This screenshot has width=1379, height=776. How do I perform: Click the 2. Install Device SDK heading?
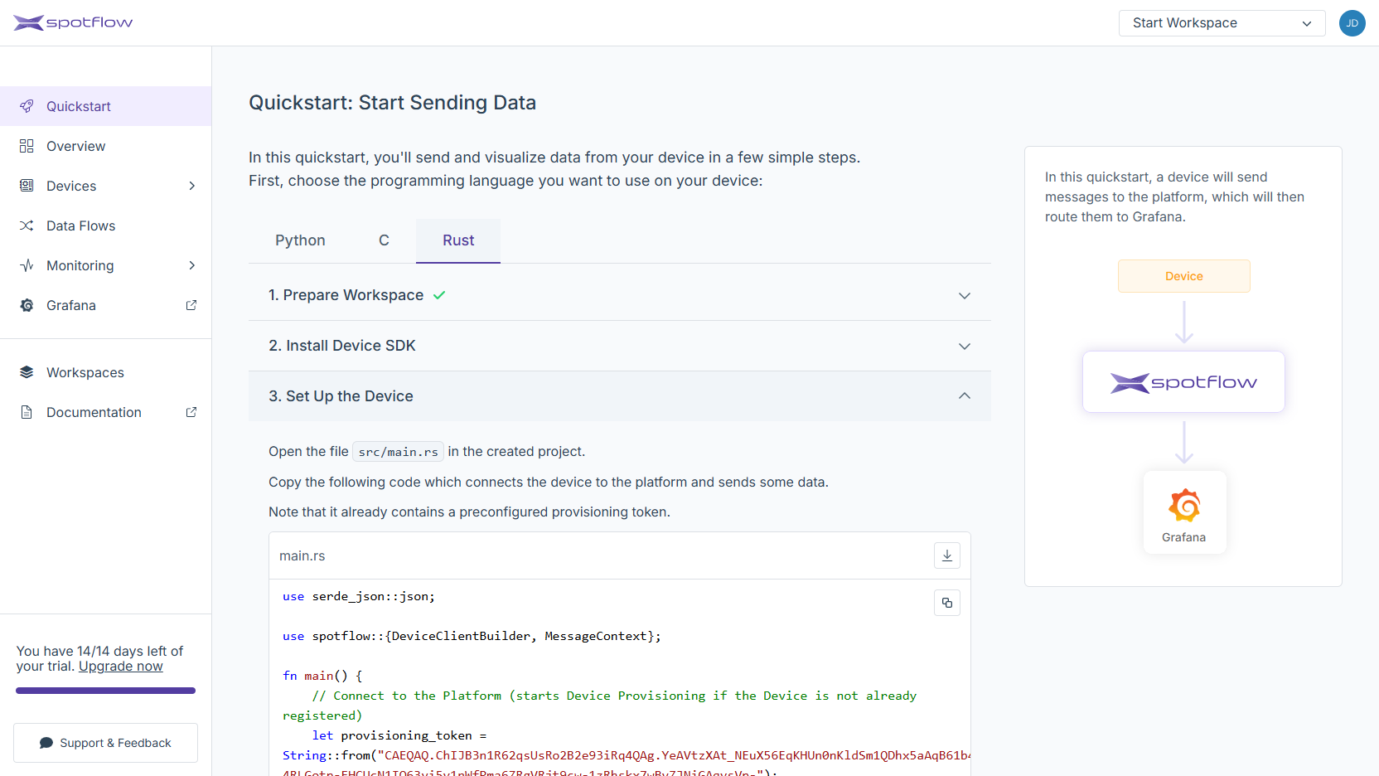click(x=341, y=346)
